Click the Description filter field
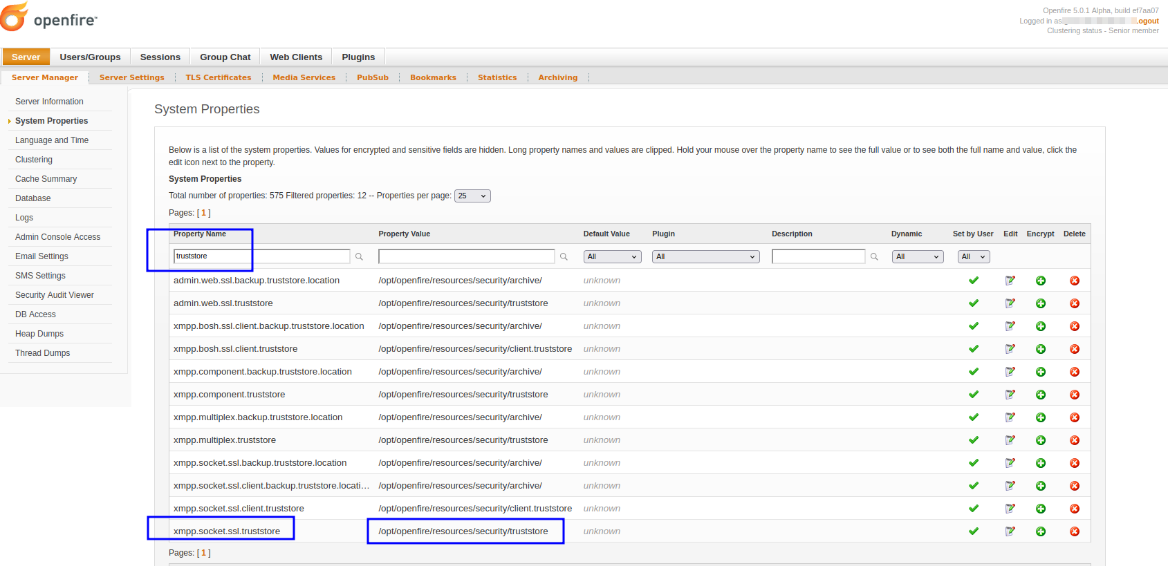 [x=819, y=256]
